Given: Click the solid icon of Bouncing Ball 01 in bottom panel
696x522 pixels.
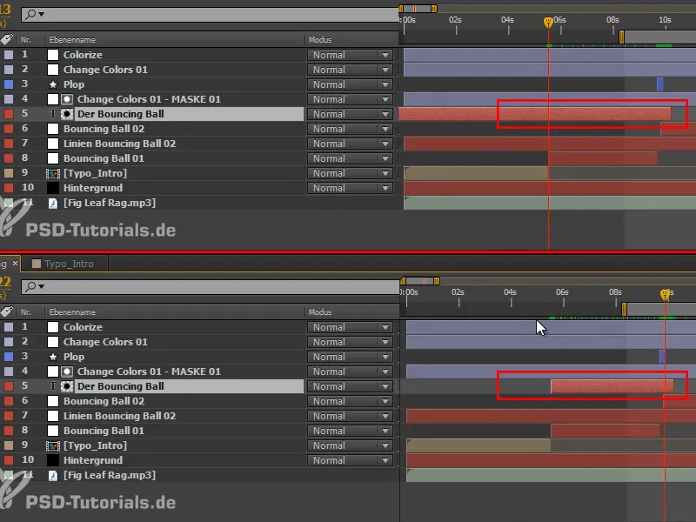Looking at the screenshot, I should [x=53, y=431].
